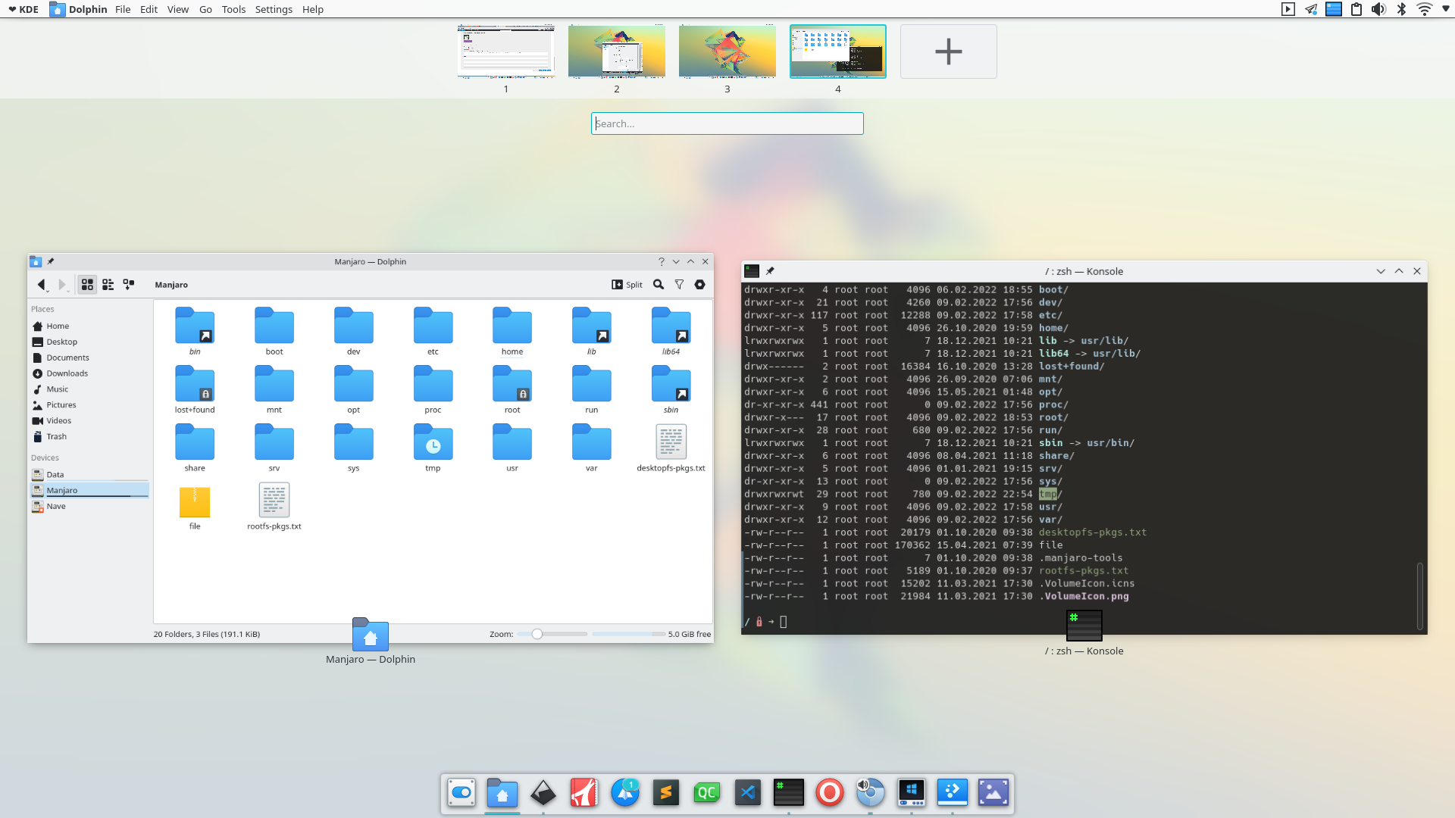Switch Dolphin to Details view mode
The width and height of the screenshot is (1455, 818).
click(129, 285)
